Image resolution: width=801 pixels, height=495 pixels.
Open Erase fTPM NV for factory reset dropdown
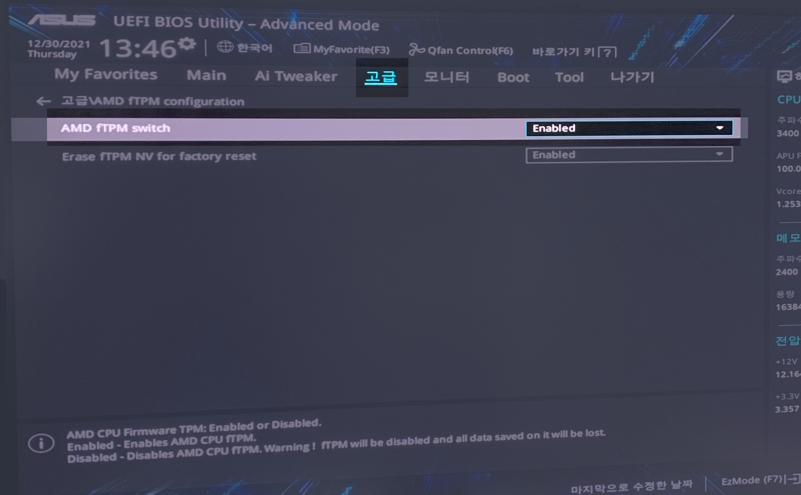[629, 155]
